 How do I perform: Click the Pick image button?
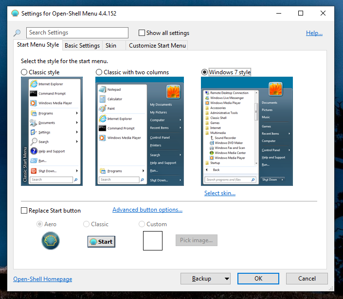click(x=197, y=240)
